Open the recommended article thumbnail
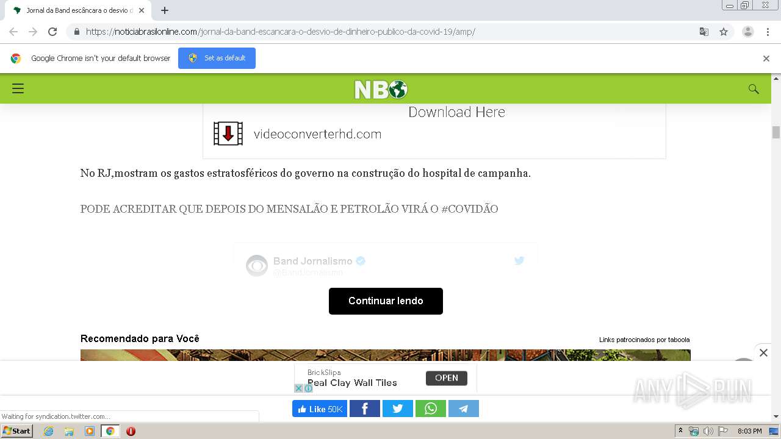The width and height of the screenshot is (781, 439). pos(385,355)
